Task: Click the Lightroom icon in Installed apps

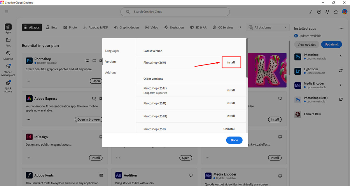Action: (x=298, y=71)
